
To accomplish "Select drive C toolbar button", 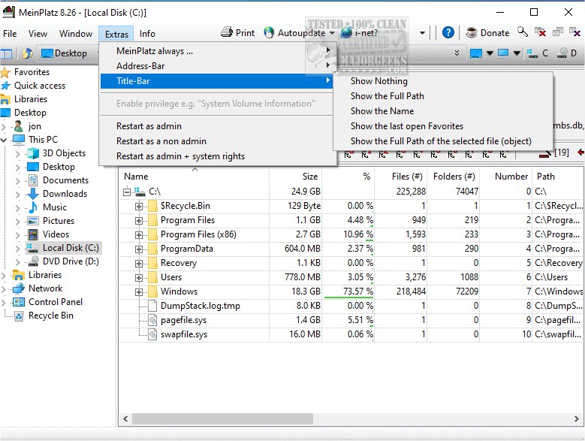I will 538,53.
